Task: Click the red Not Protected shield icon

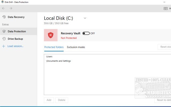Action: click(50, 35)
